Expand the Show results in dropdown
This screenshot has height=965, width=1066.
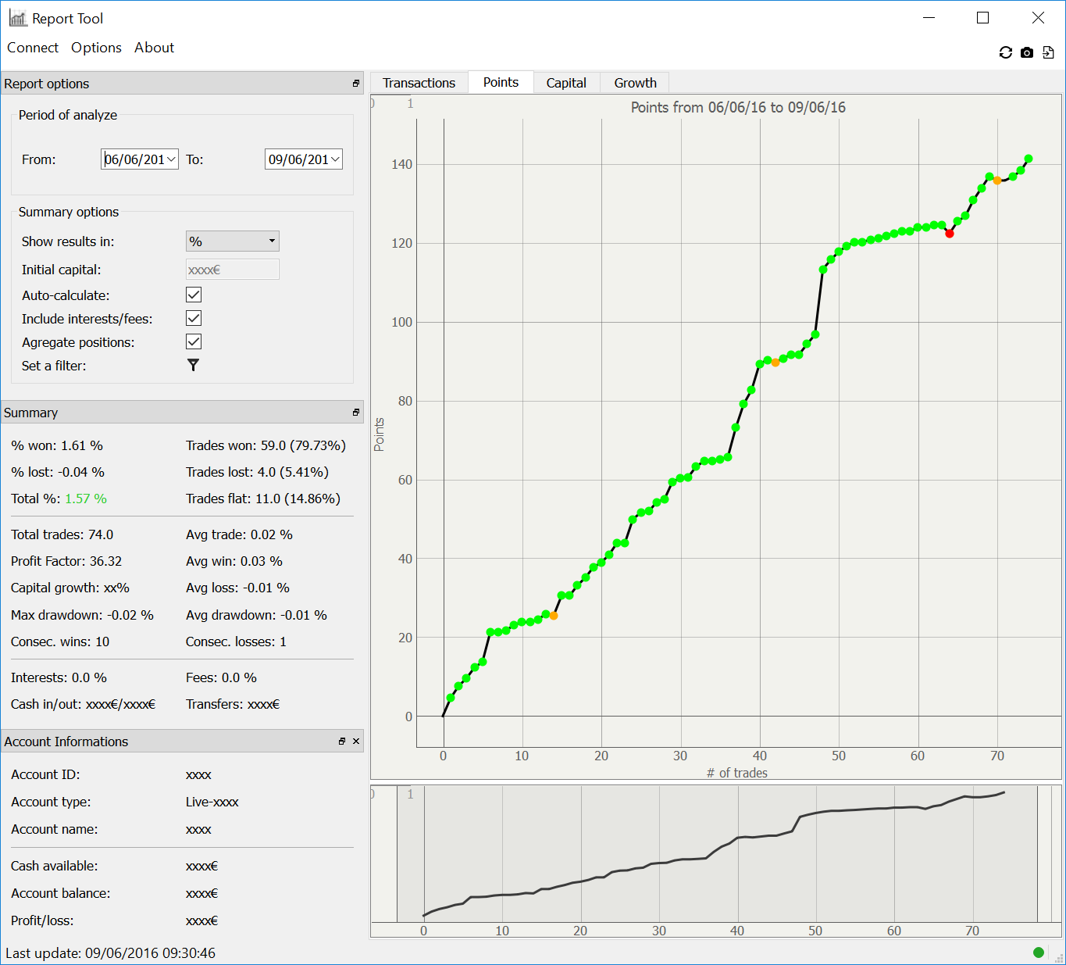(x=233, y=241)
